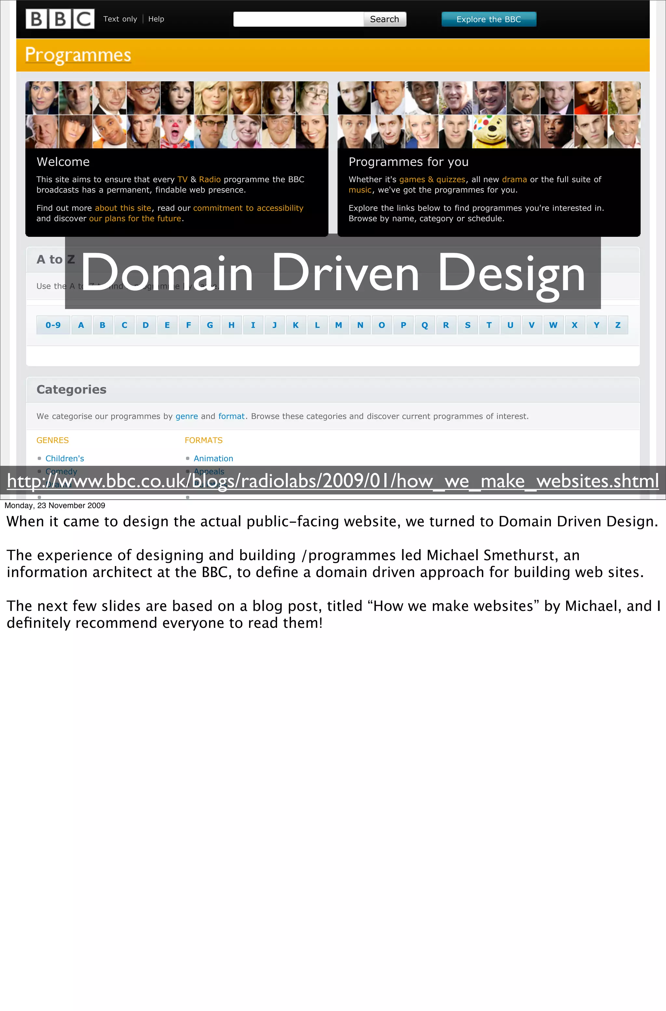Follow the games & quizzes link
Image resolution: width=666 pixels, height=1011 pixels.
tap(432, 179)
